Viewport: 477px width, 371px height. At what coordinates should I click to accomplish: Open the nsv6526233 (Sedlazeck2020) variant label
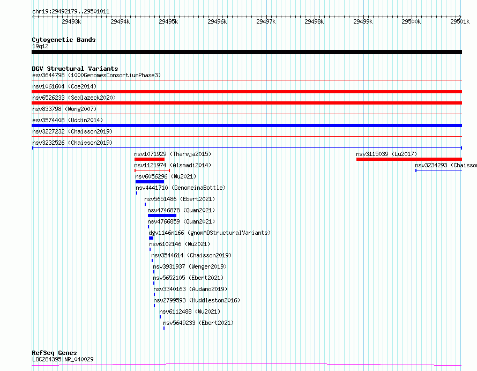(x=74, y=98)
